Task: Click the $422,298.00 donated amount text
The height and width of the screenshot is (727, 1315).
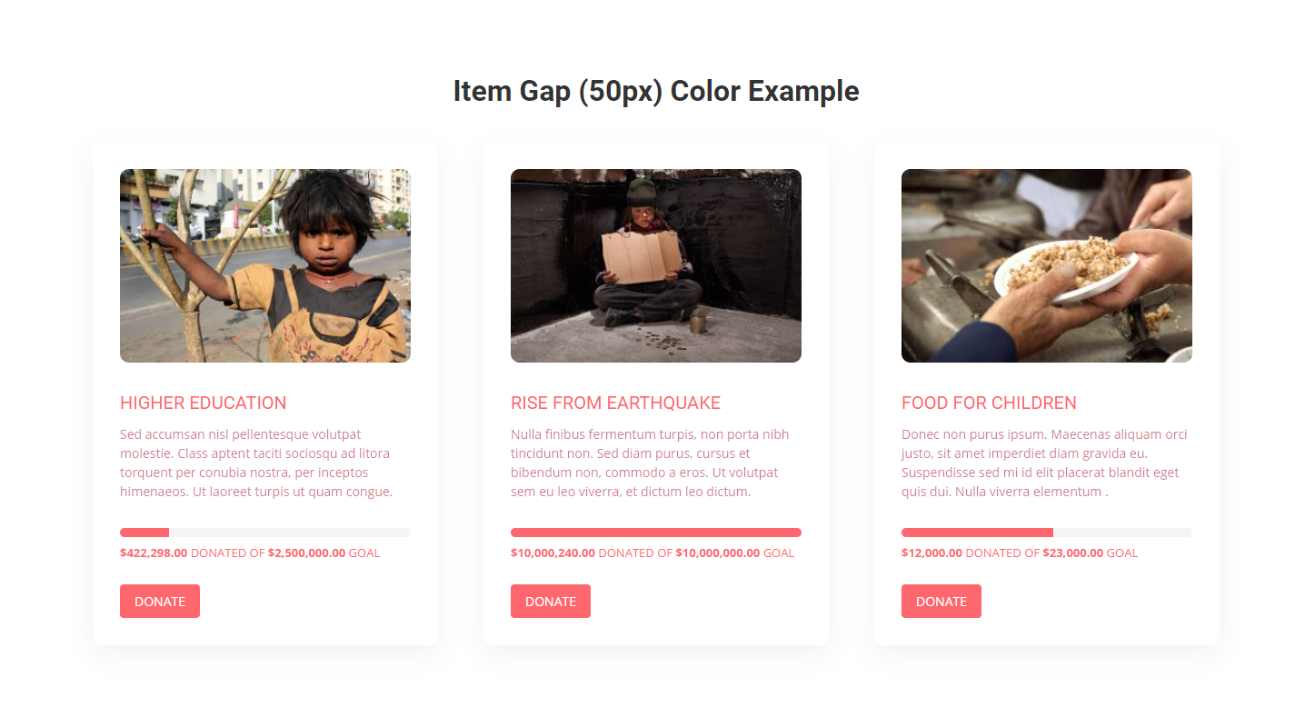Action: [x=154, y=553]
